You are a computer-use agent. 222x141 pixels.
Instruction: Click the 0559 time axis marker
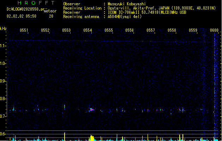pos(193,30)
